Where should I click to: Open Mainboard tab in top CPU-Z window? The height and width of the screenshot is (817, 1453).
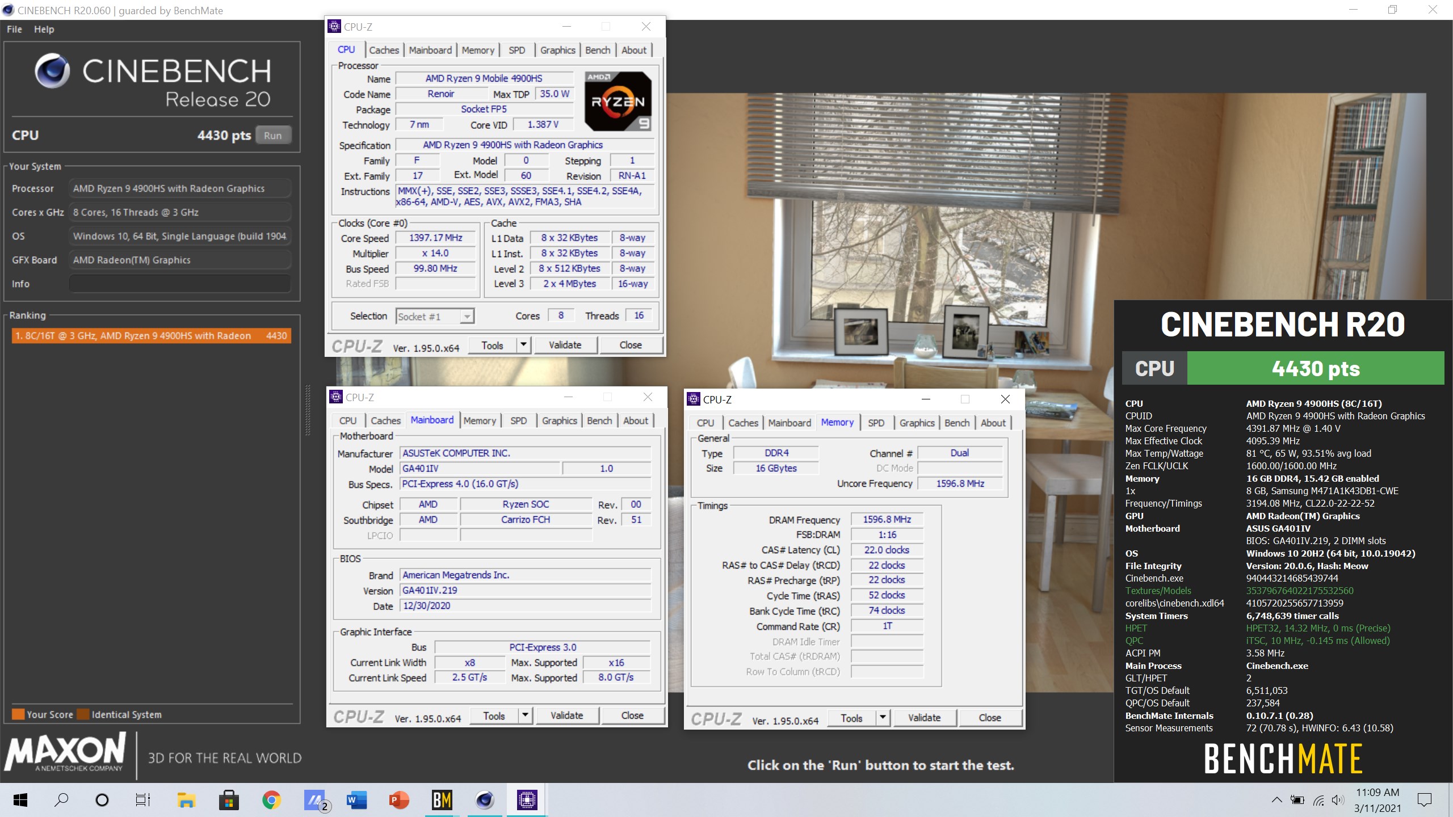430,50
